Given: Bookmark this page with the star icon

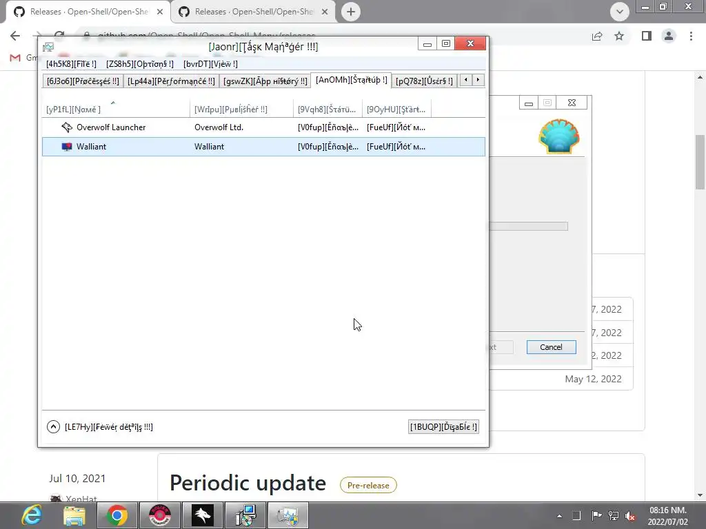Looking at the screenshot, I should [619, 36].
